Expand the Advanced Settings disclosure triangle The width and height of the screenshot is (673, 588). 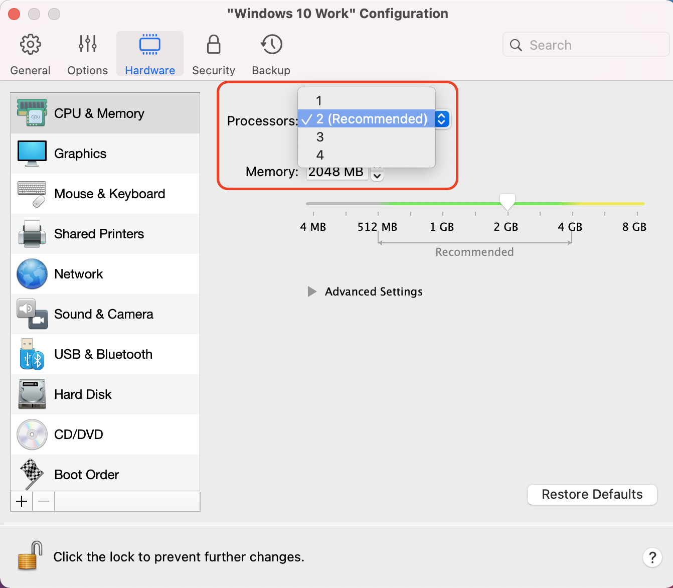(x=312, y=291)
